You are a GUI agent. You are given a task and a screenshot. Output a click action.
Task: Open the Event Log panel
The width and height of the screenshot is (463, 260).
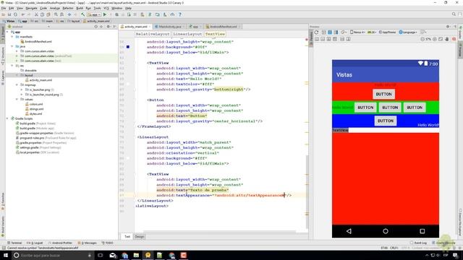[x=418, y=243]
